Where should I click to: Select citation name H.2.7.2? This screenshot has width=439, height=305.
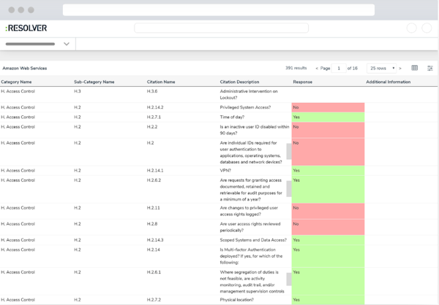(154, 300)
